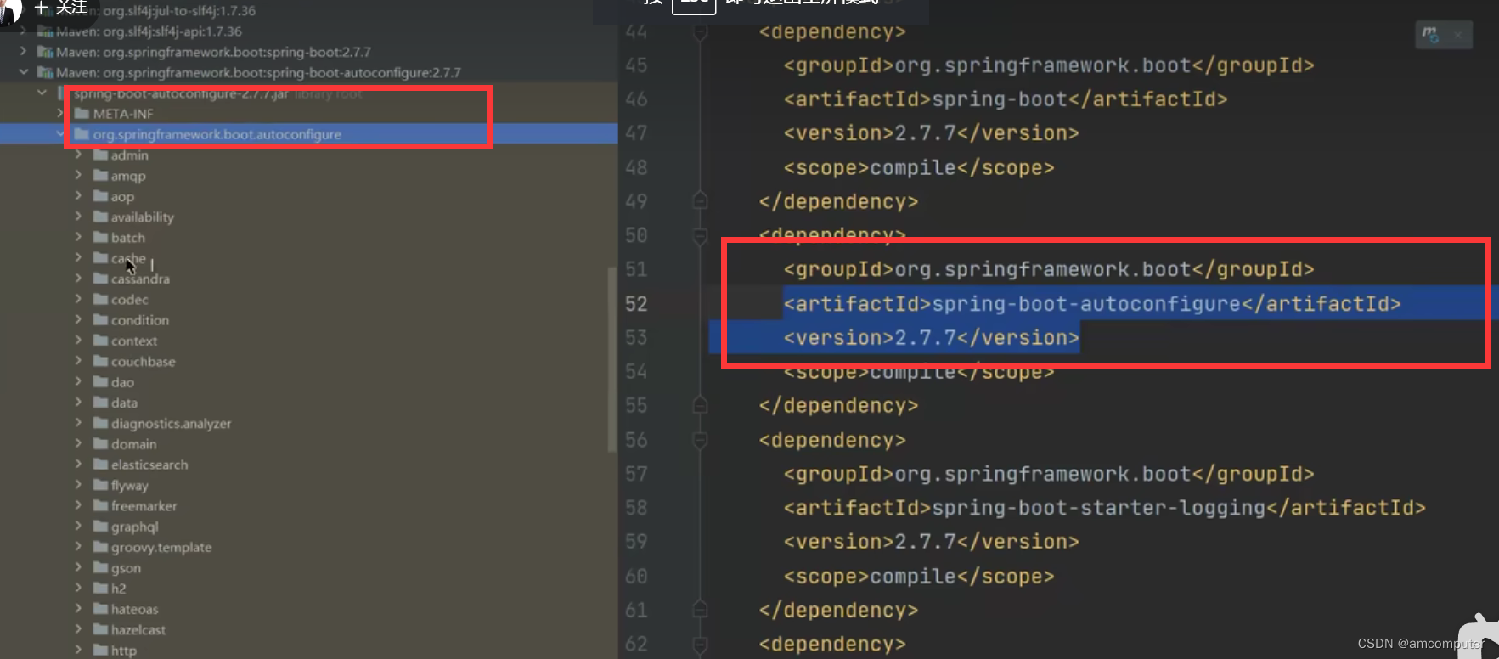Toggle the fold marker on line 49
Image resolution: width=1499 pixels, height=659 pixels.
click(x=700, y=201)
